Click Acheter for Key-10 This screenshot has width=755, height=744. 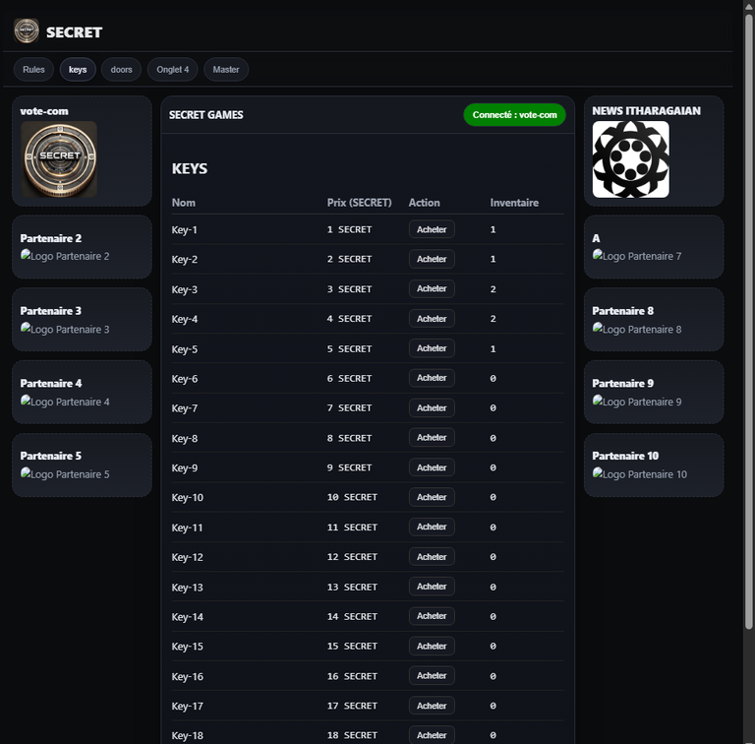coord(432,497)
